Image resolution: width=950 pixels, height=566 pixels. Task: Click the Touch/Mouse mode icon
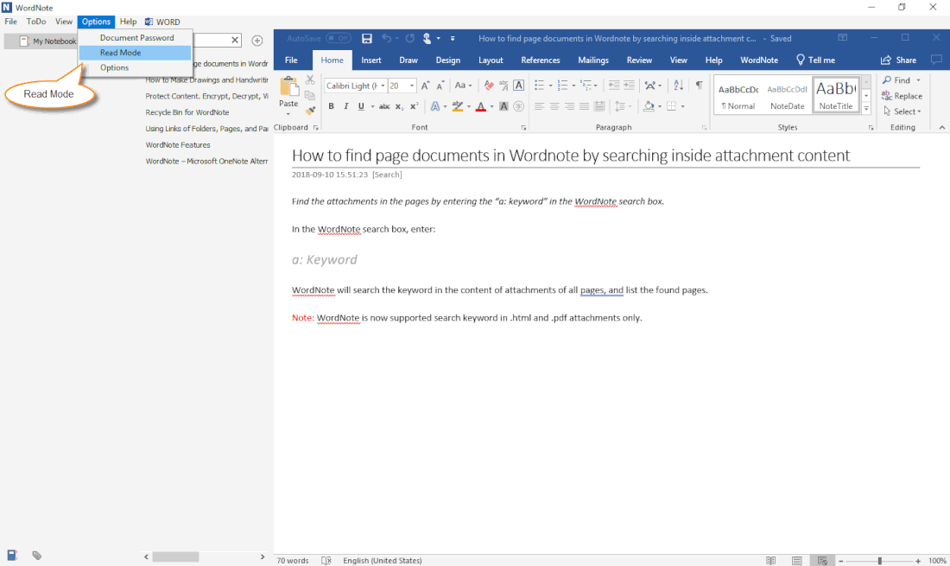pyautogui.click(x=427, y=38)
